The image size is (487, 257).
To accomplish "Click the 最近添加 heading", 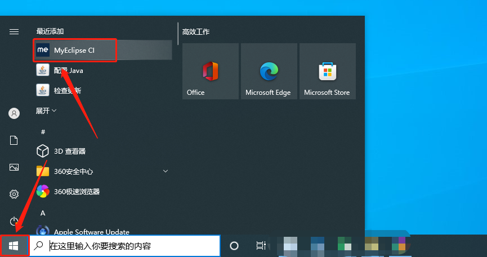I will [50, 31].
